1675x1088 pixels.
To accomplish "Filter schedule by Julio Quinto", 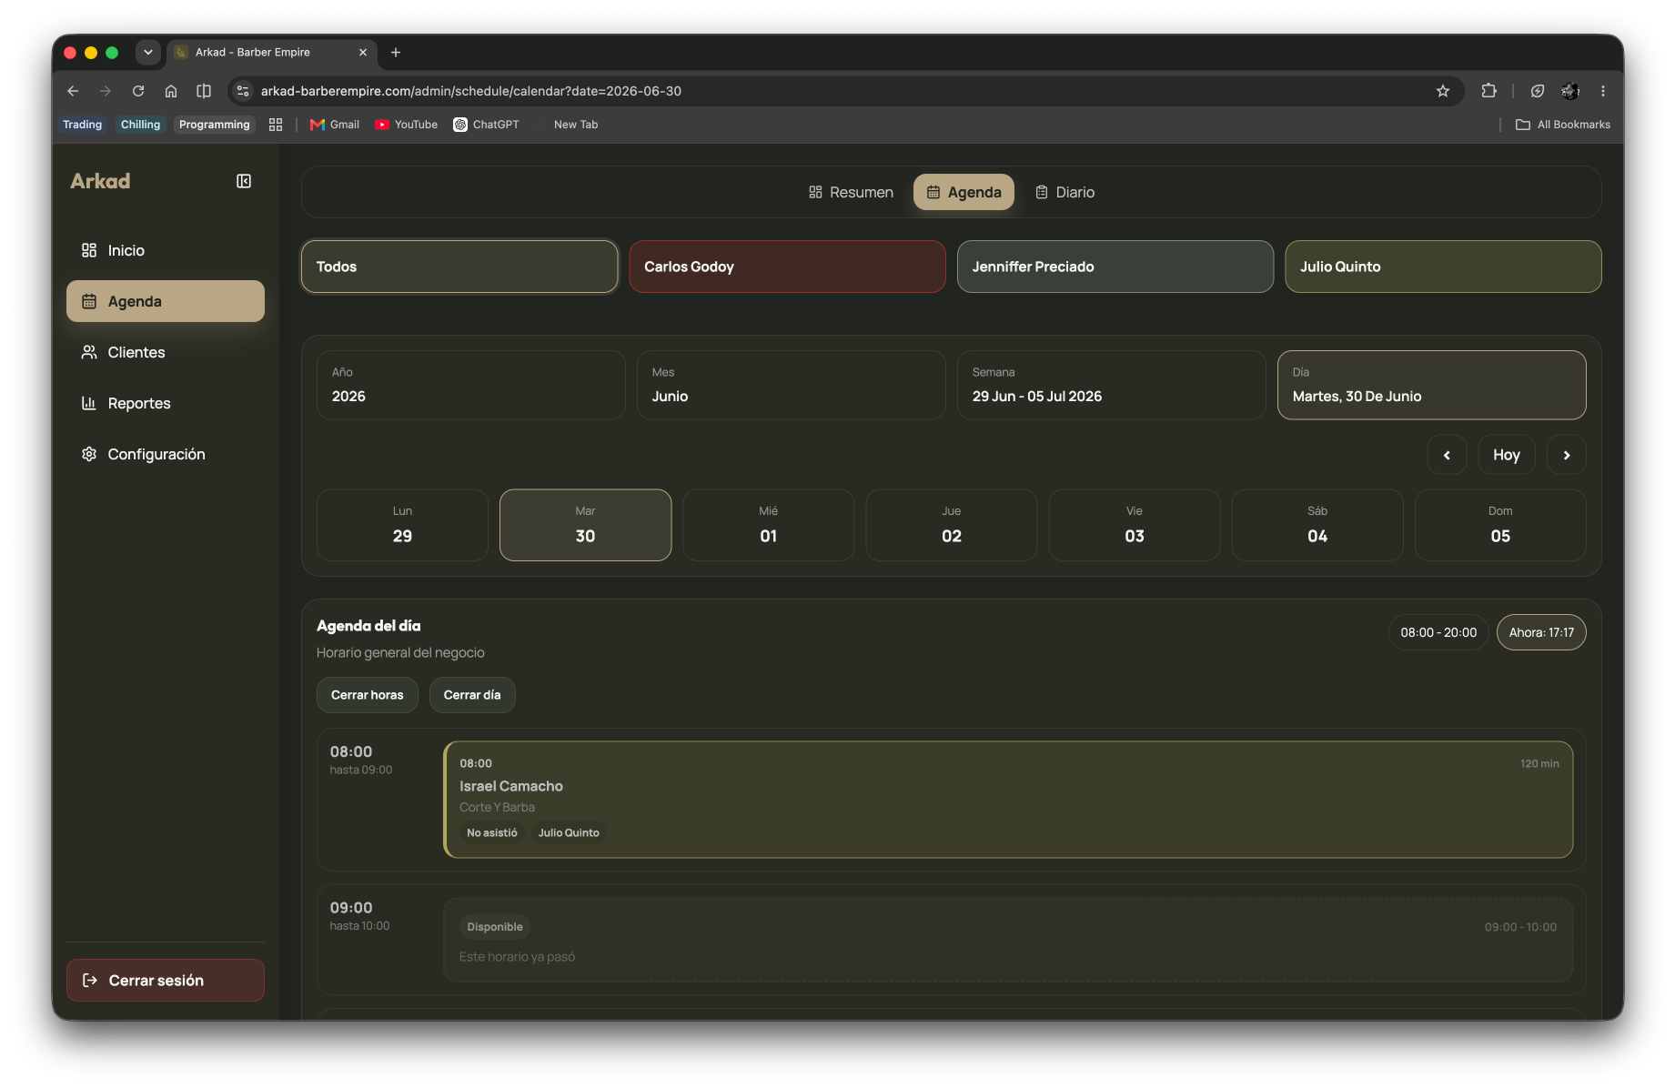I will point(1443,267).
